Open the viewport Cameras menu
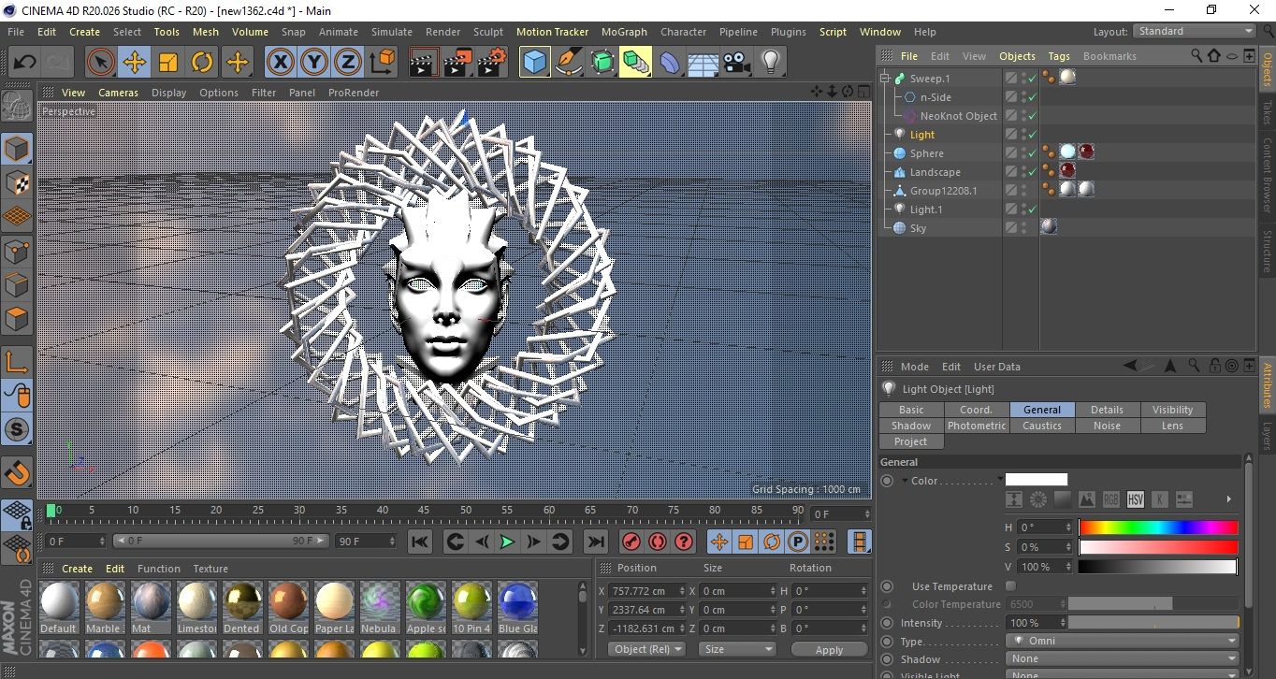 [118, 93]
